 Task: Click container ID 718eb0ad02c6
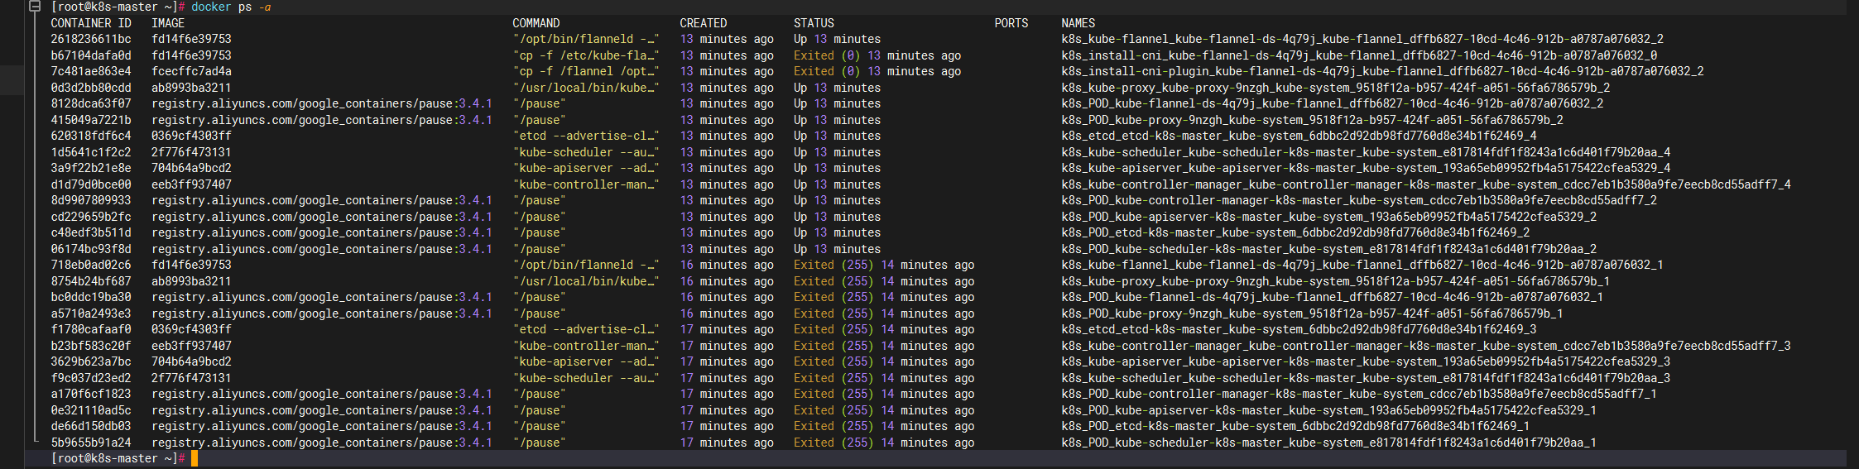click(91, 265)
